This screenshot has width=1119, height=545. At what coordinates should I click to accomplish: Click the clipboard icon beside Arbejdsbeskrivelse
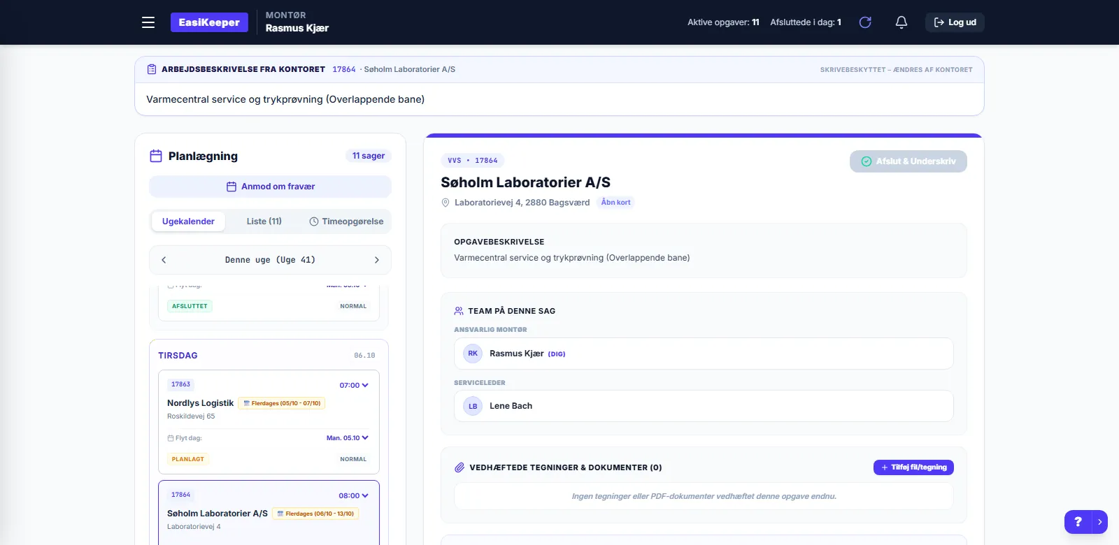click(x=152, y=69)
